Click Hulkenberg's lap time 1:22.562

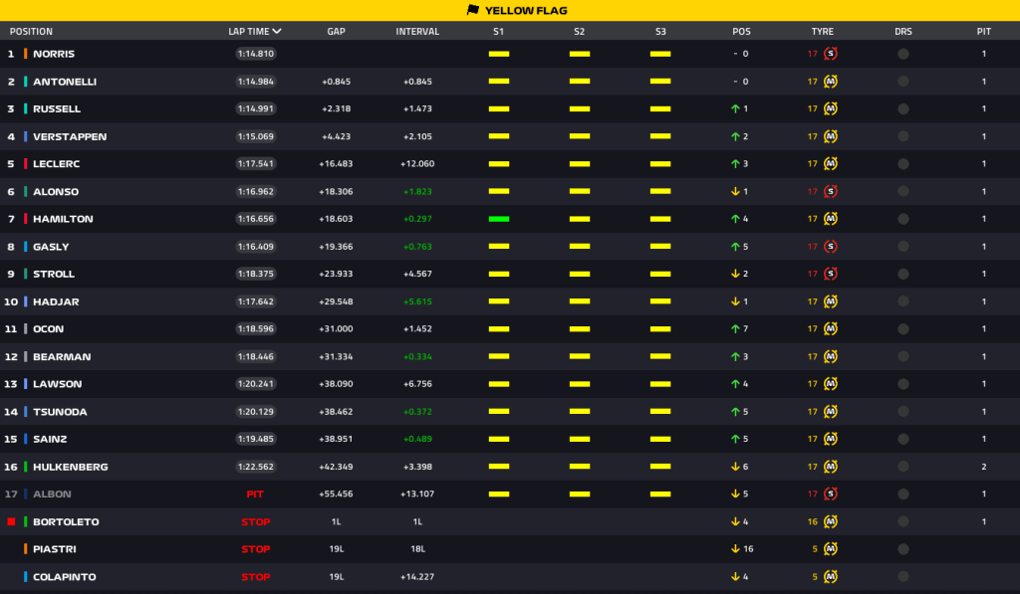point(256,467)
